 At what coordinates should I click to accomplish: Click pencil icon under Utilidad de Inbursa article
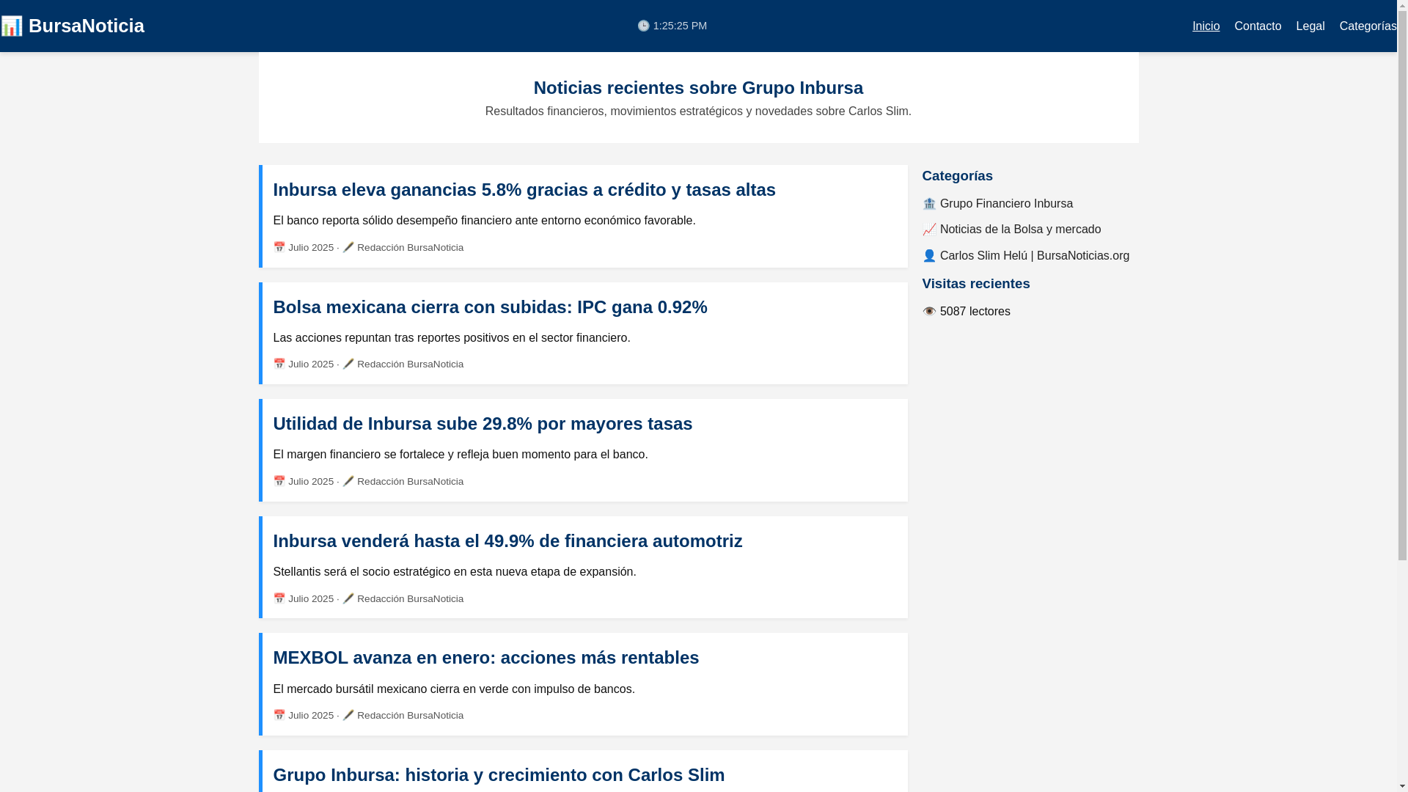click(348, 481)
